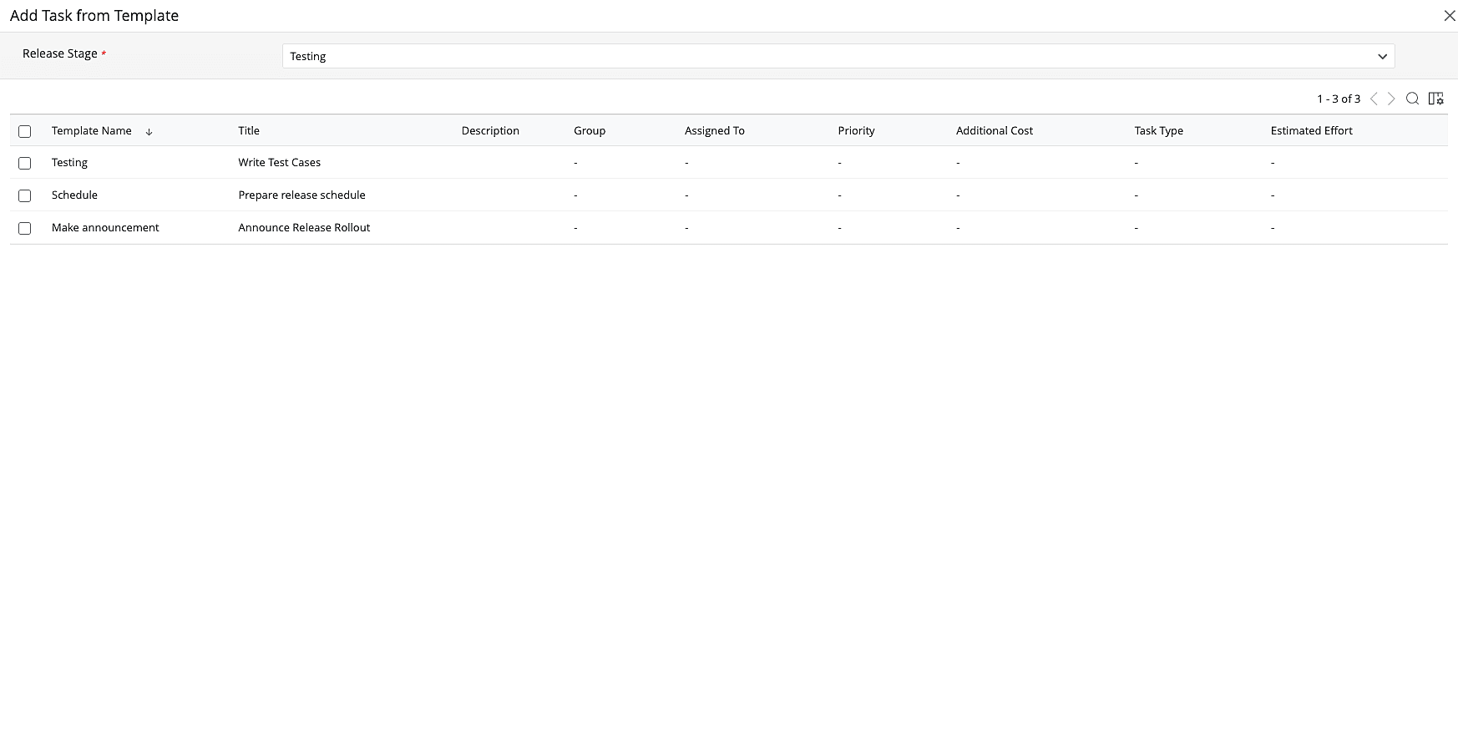Click the Priority column header

(x=856, y=130)
